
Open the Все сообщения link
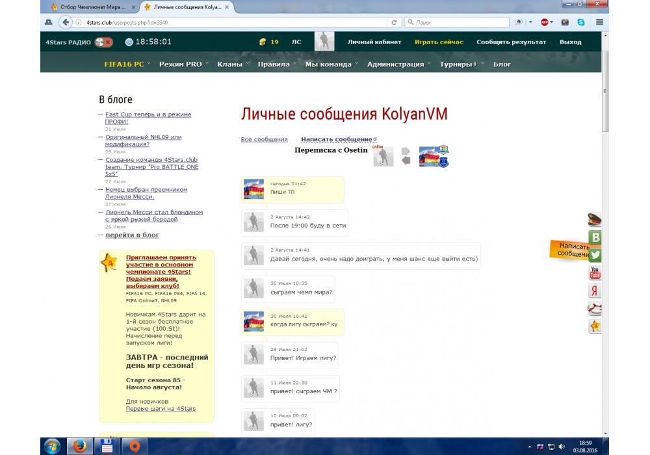coord(264,139)
